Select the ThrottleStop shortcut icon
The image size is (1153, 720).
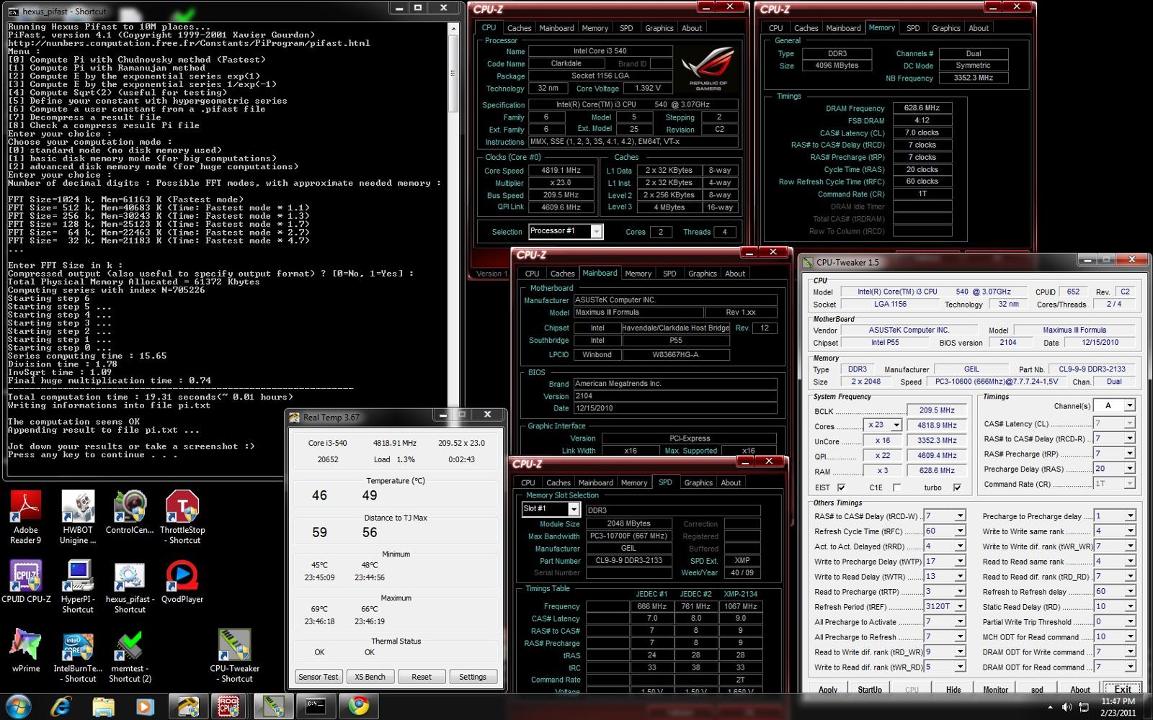tap(183, 517)
